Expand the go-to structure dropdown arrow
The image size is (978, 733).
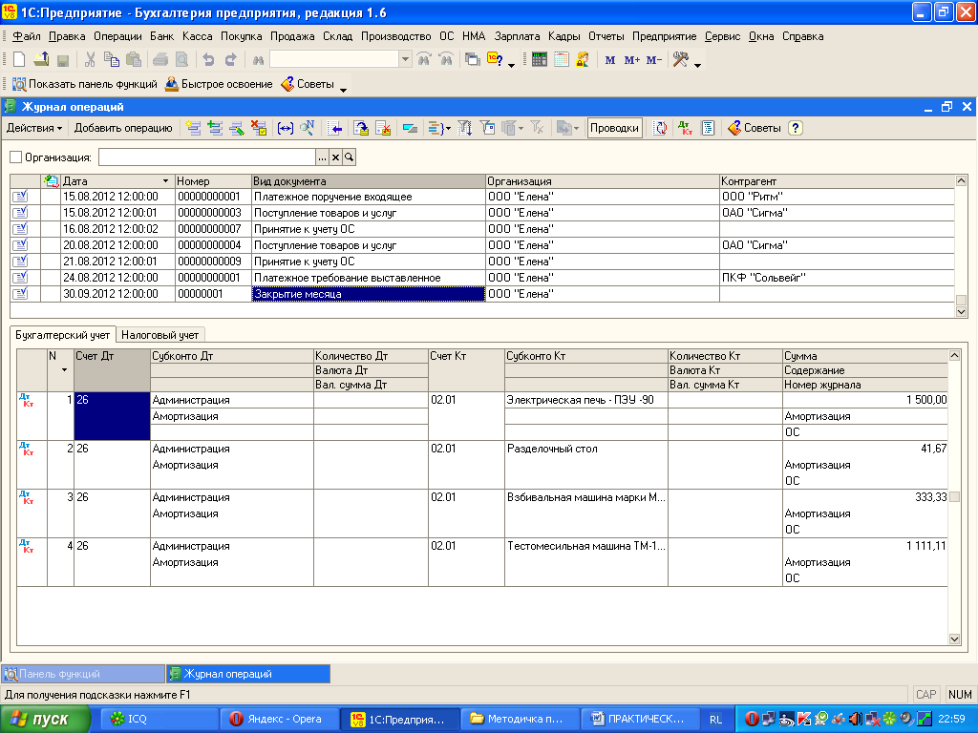click(x=447, y=129)
